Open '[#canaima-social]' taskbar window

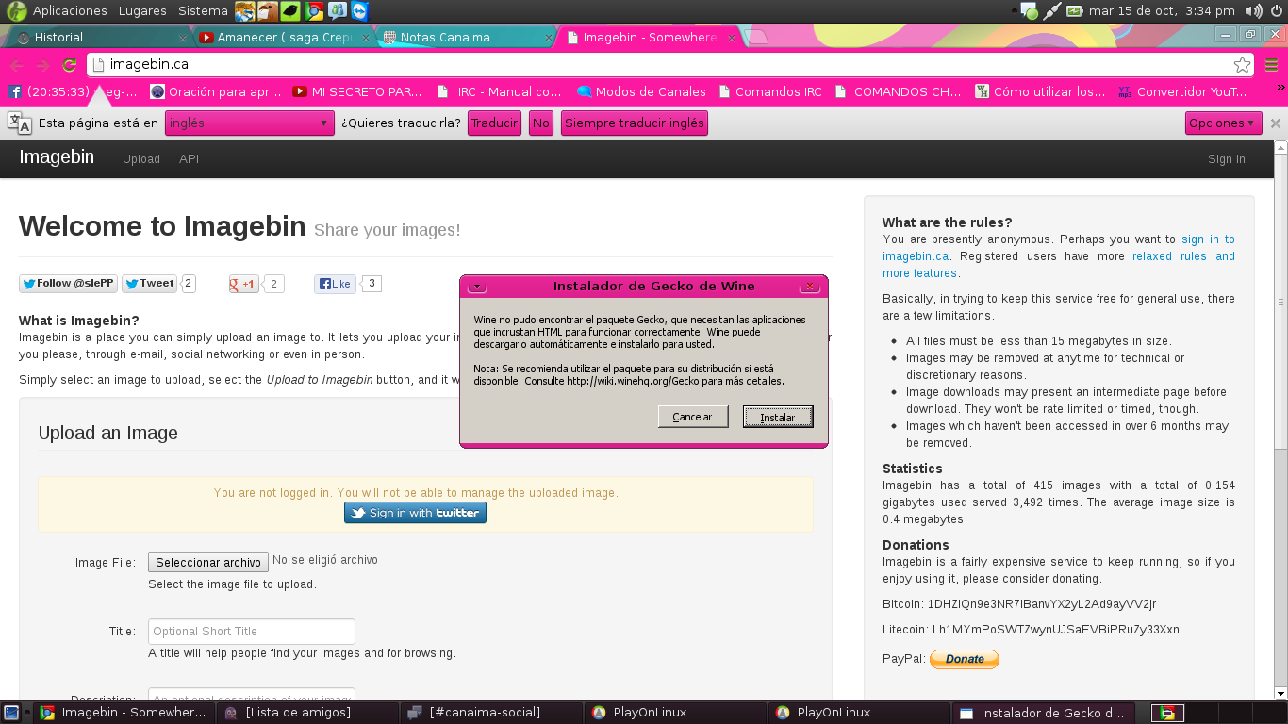click(491, 713)
